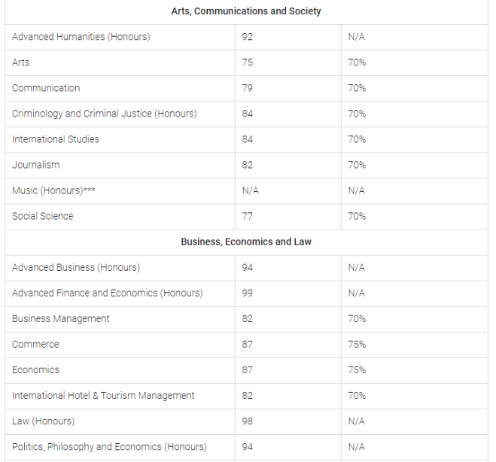Click the Journalism course label
Viewport: 496px width, 462px height.
[x=36, y=165]
